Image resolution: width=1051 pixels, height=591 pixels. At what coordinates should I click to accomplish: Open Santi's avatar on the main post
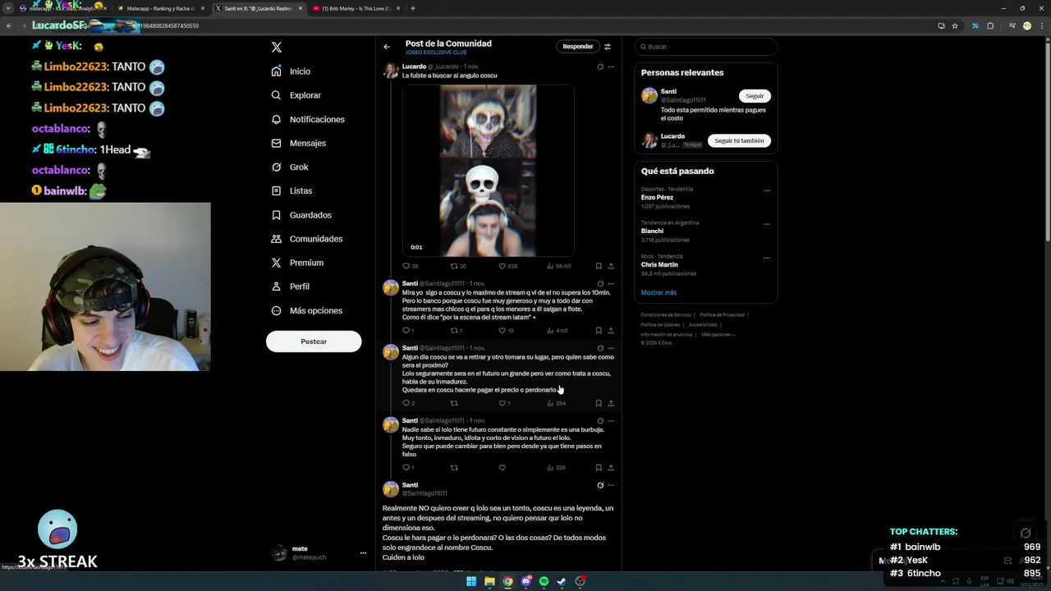pos(391,489)
